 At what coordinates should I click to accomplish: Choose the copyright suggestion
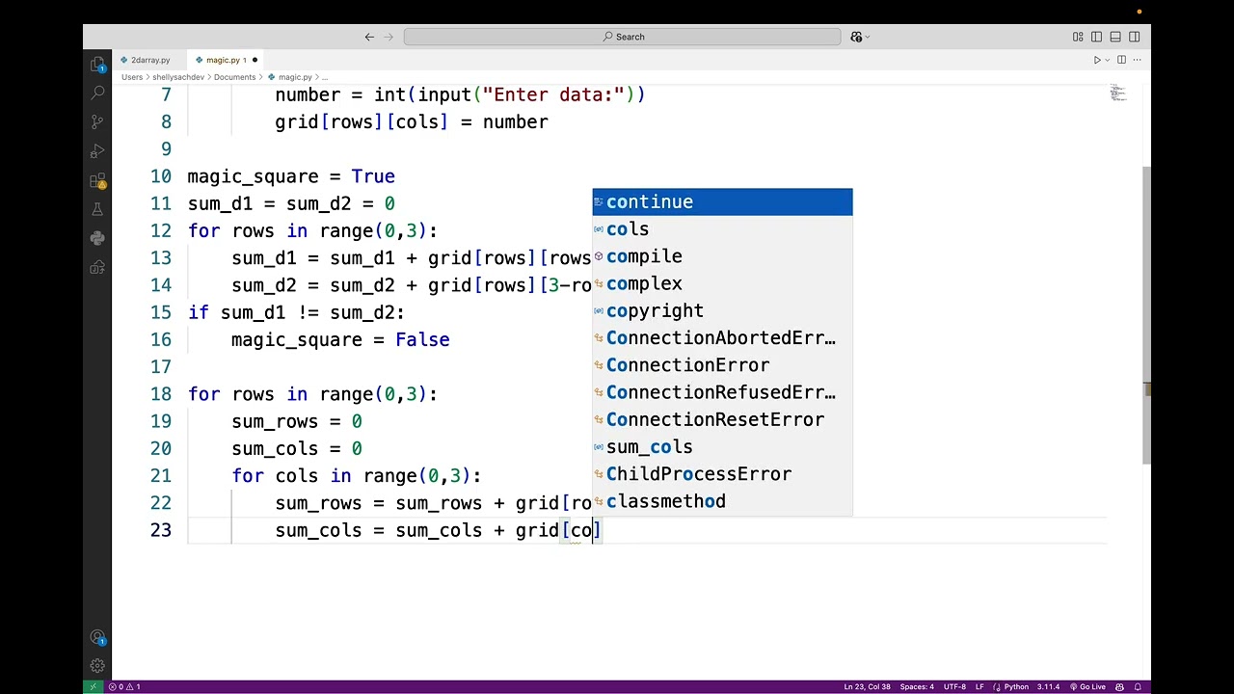point(722,310)
